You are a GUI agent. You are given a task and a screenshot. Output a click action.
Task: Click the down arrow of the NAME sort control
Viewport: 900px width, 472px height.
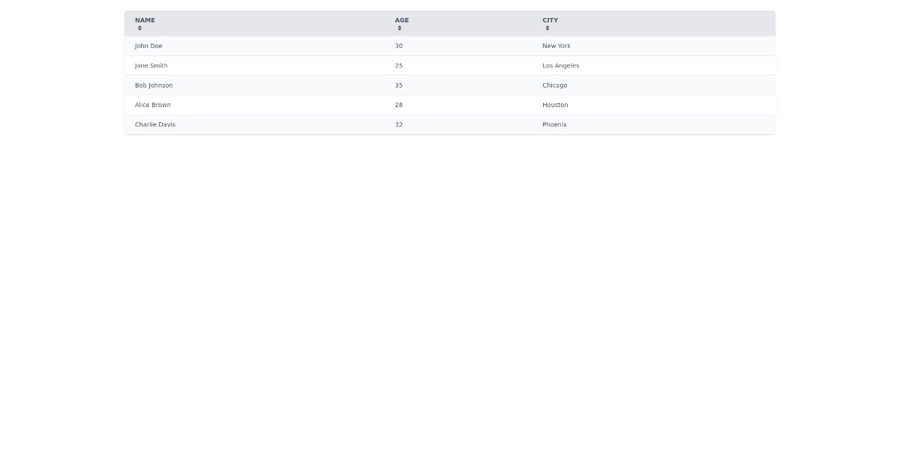139,30
